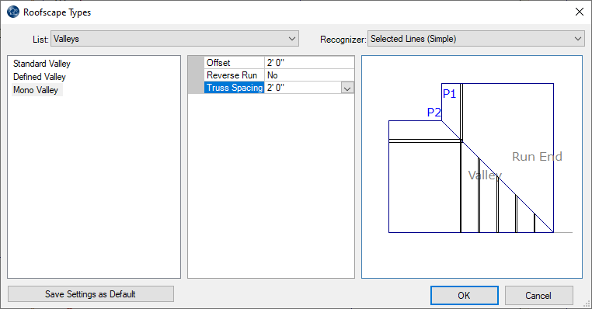Dismiss dialog with Cancel button
This screenshot has height=309, width=592.
pos(538,296)
